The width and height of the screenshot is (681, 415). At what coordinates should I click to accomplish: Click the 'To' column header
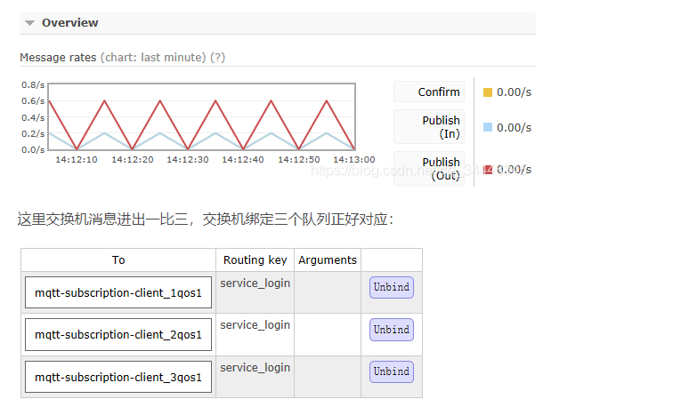[x=118, y=259]
